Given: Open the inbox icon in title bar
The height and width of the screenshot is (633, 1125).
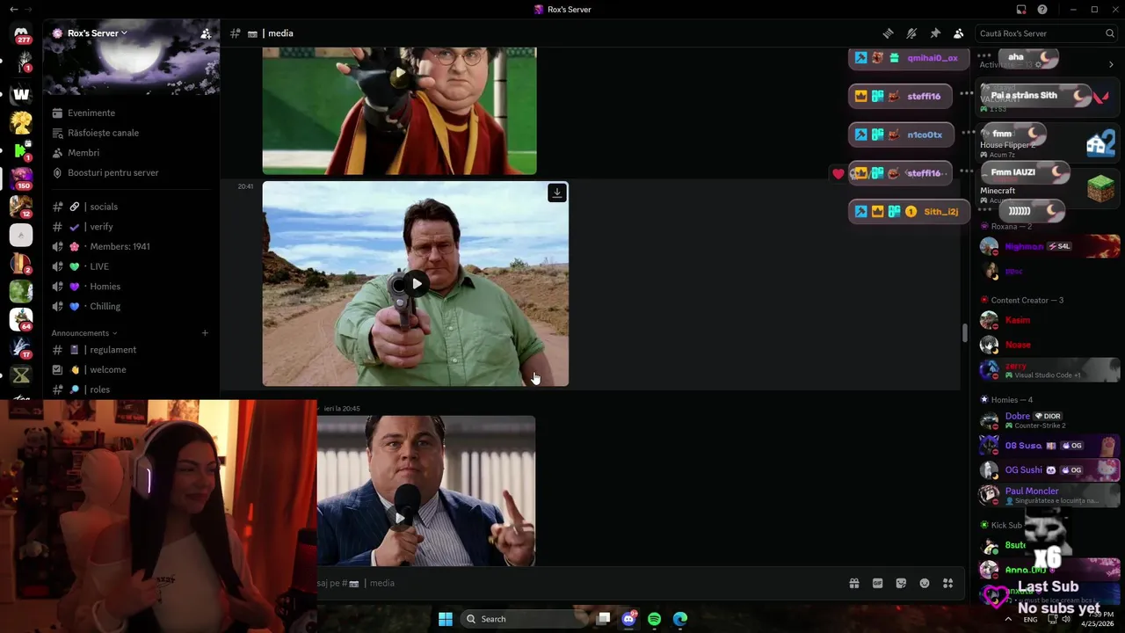Looking at the screenshot, I should [1021, 10].
